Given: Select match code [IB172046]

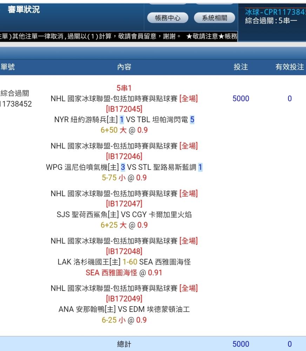Looking at the screenshot, I should click(x=124, y=156).
